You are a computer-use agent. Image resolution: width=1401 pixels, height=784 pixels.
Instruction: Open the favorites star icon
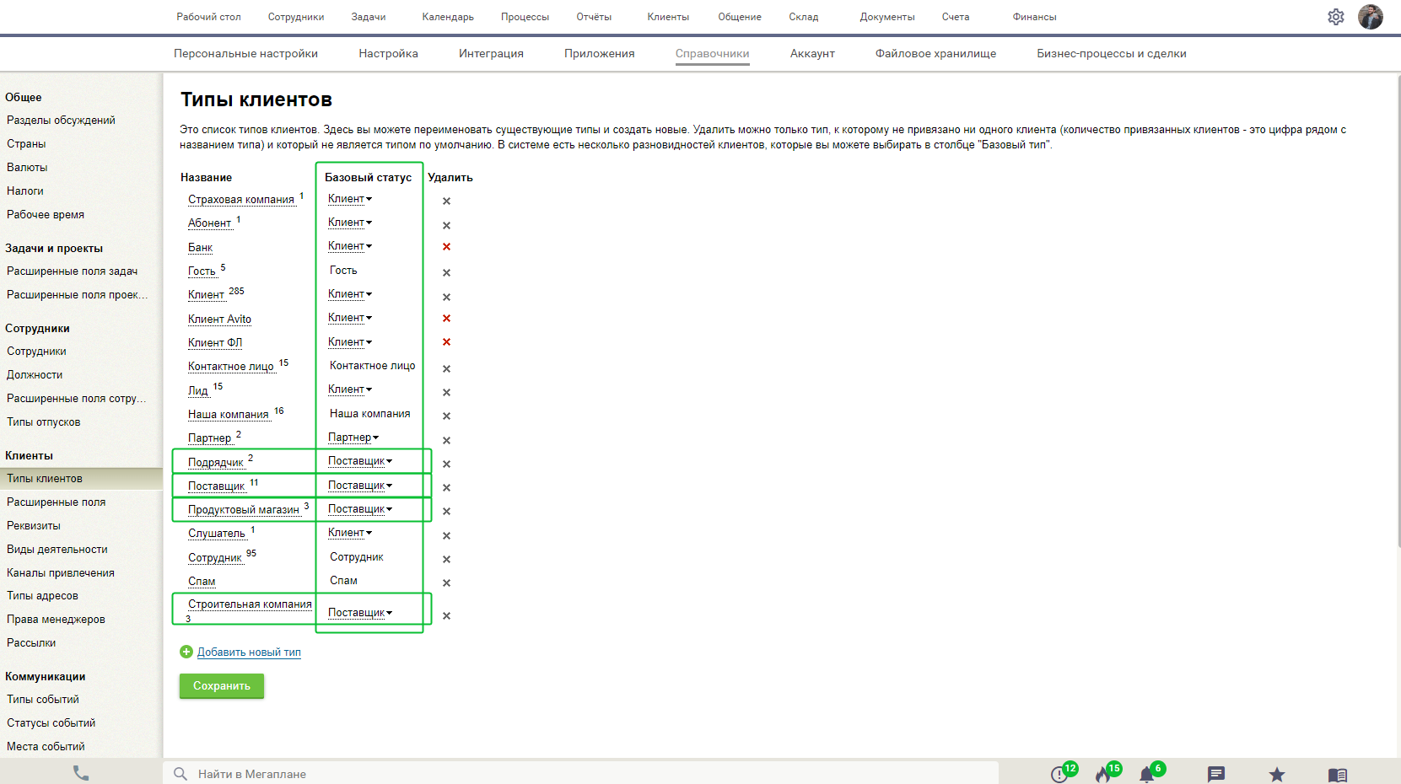coord(1277,774)
